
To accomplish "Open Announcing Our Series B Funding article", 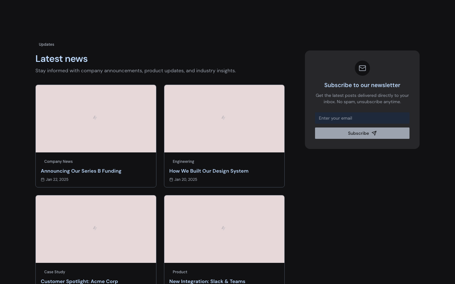I will (81, 171).
